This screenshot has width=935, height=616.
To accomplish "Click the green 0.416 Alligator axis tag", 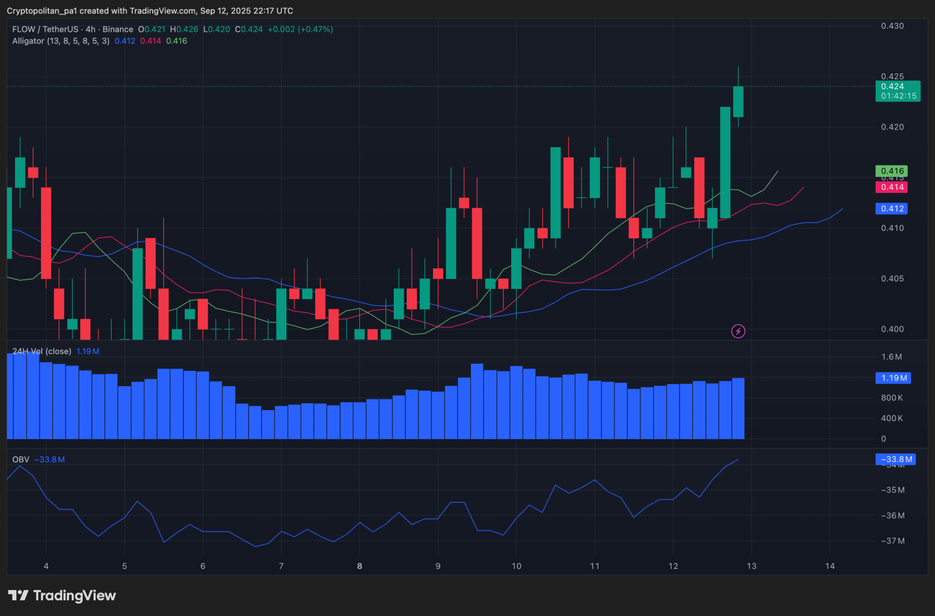I will [891, 171].
